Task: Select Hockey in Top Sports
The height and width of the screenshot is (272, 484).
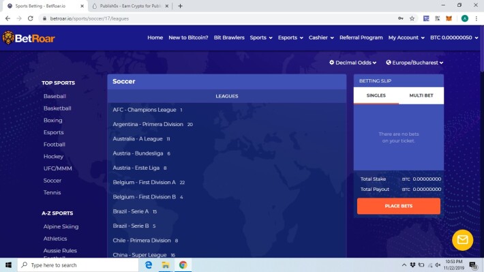Action: coord(53,157)
